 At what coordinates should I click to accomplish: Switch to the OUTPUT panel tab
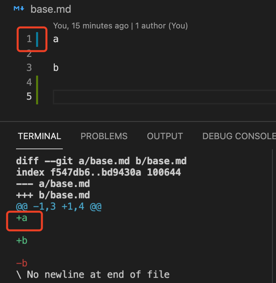pos(165,136)
